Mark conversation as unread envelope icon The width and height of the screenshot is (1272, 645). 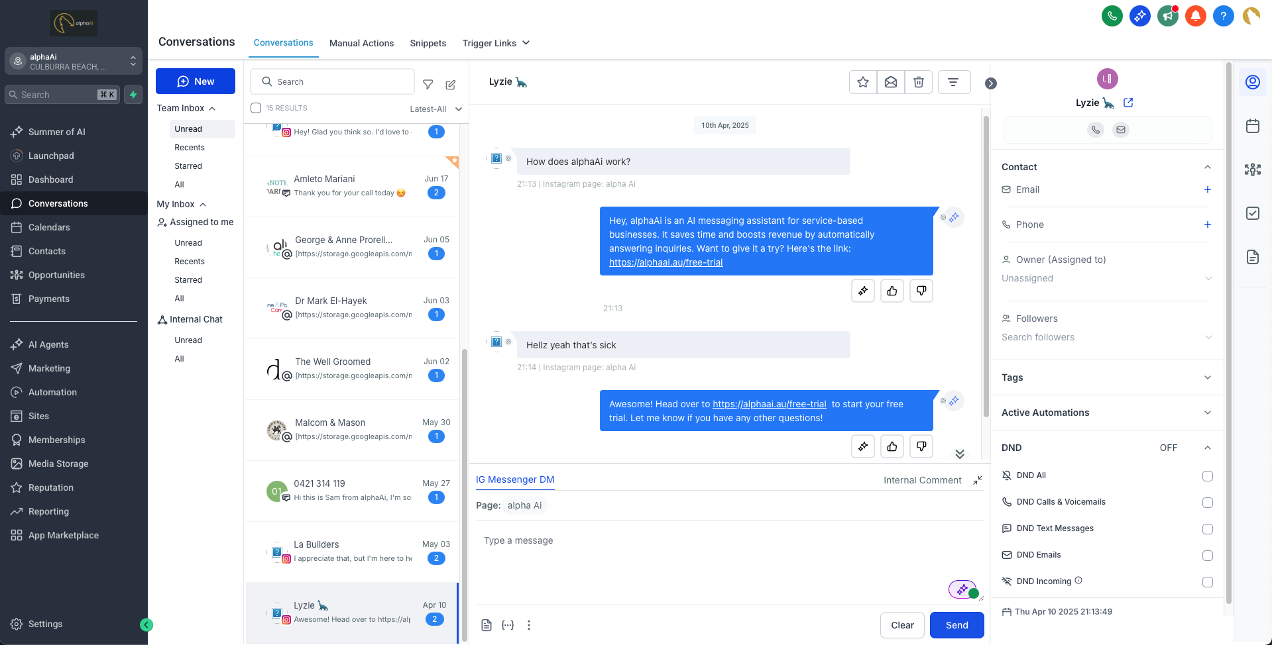(x=890, y=82)
